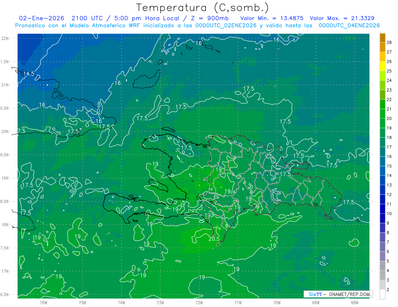Click the color scale label "7"
This screenshot has height=307, width=398.
tap(388, 242)
